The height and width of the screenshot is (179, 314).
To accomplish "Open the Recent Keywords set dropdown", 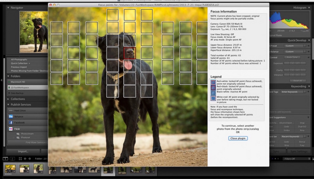I will [293, 136].
